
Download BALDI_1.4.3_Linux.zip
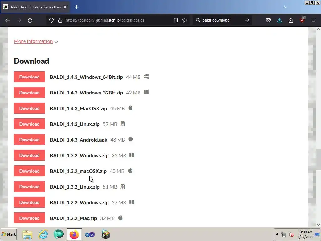click(29, 124)
